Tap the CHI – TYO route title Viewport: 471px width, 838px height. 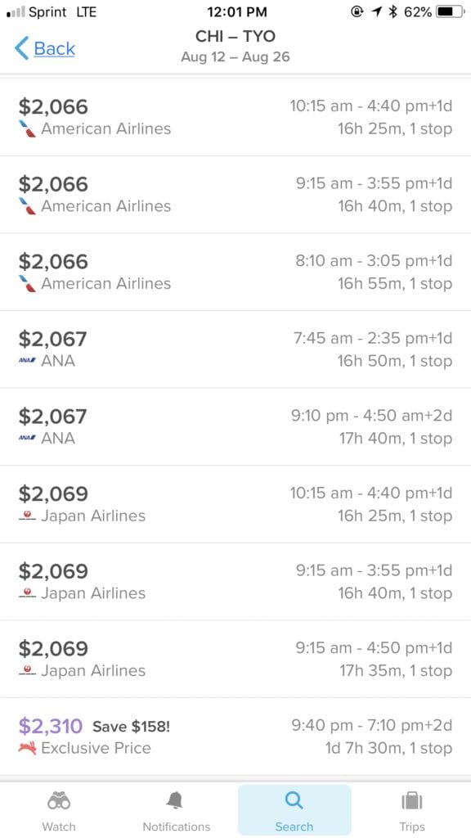tap(235, 36)
